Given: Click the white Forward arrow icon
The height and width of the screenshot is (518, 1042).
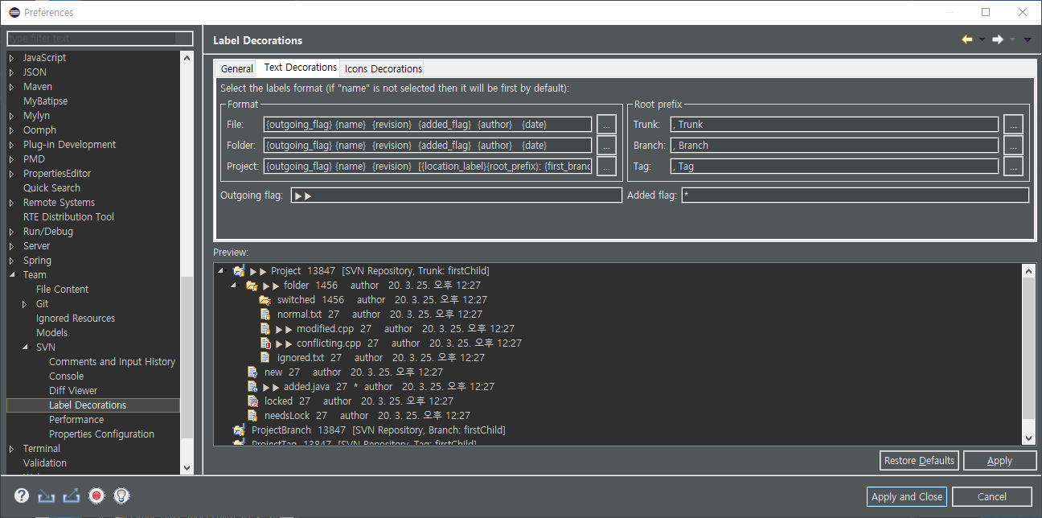Looking at the screenshot, I should (x=997, y=39).
